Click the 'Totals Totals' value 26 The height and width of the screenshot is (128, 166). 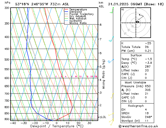click(147, 47)
